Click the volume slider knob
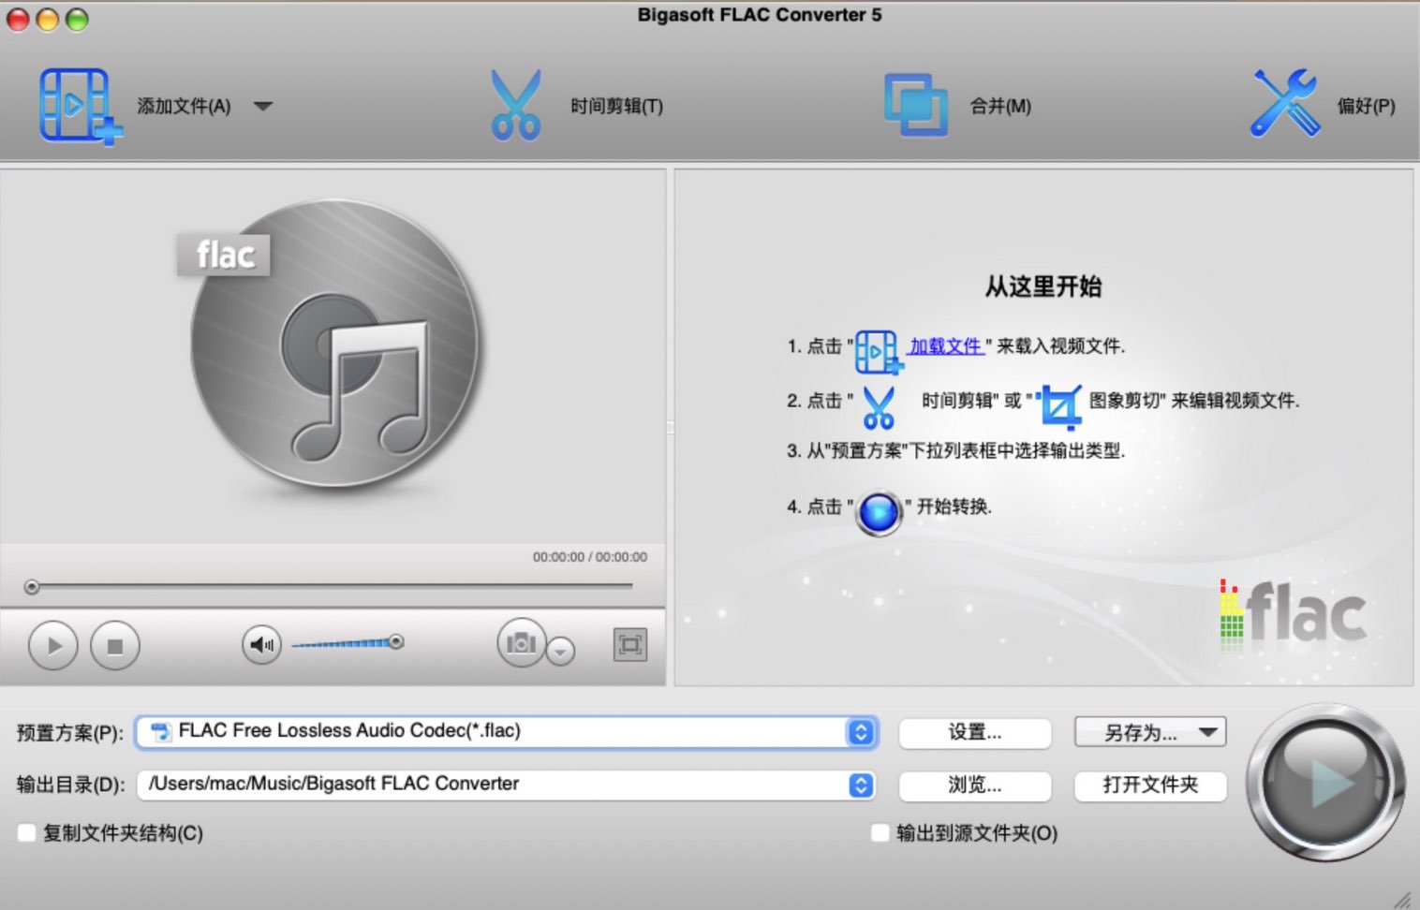 coord(396,641)
